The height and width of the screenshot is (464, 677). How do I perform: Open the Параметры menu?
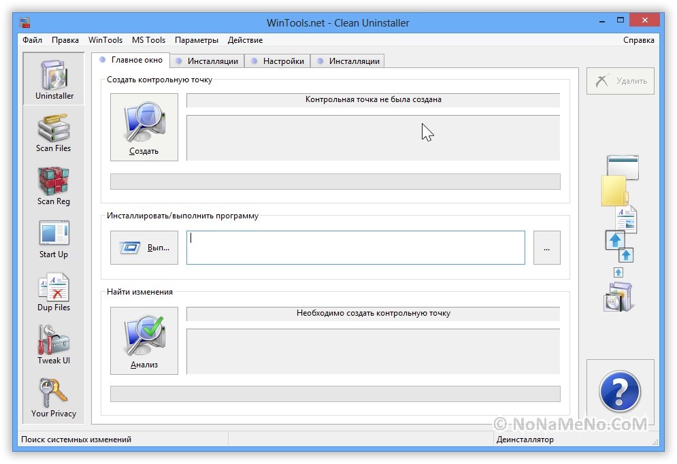coord(196,40)
